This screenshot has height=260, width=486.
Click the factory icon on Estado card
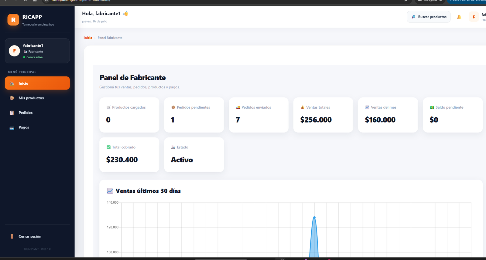coord(173,147)
